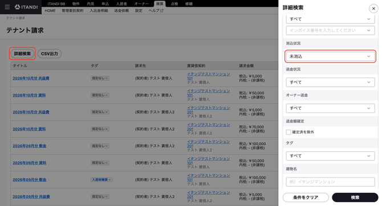Open the オーナー送金 dropdown
Screen dimensions: 382x206
click(330, 108)
